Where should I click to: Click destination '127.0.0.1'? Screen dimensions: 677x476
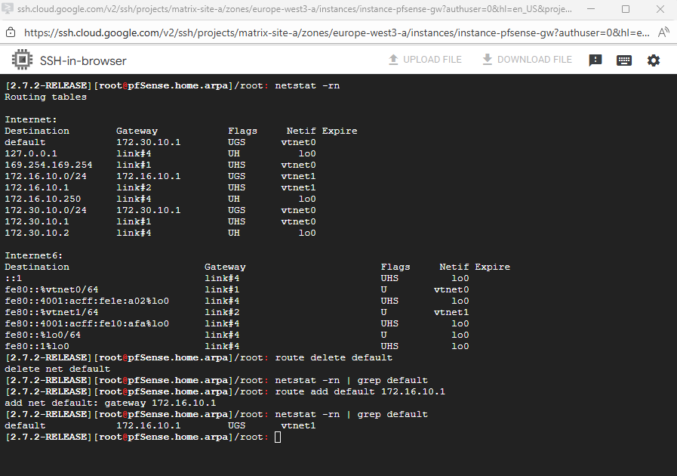[31, 153]
